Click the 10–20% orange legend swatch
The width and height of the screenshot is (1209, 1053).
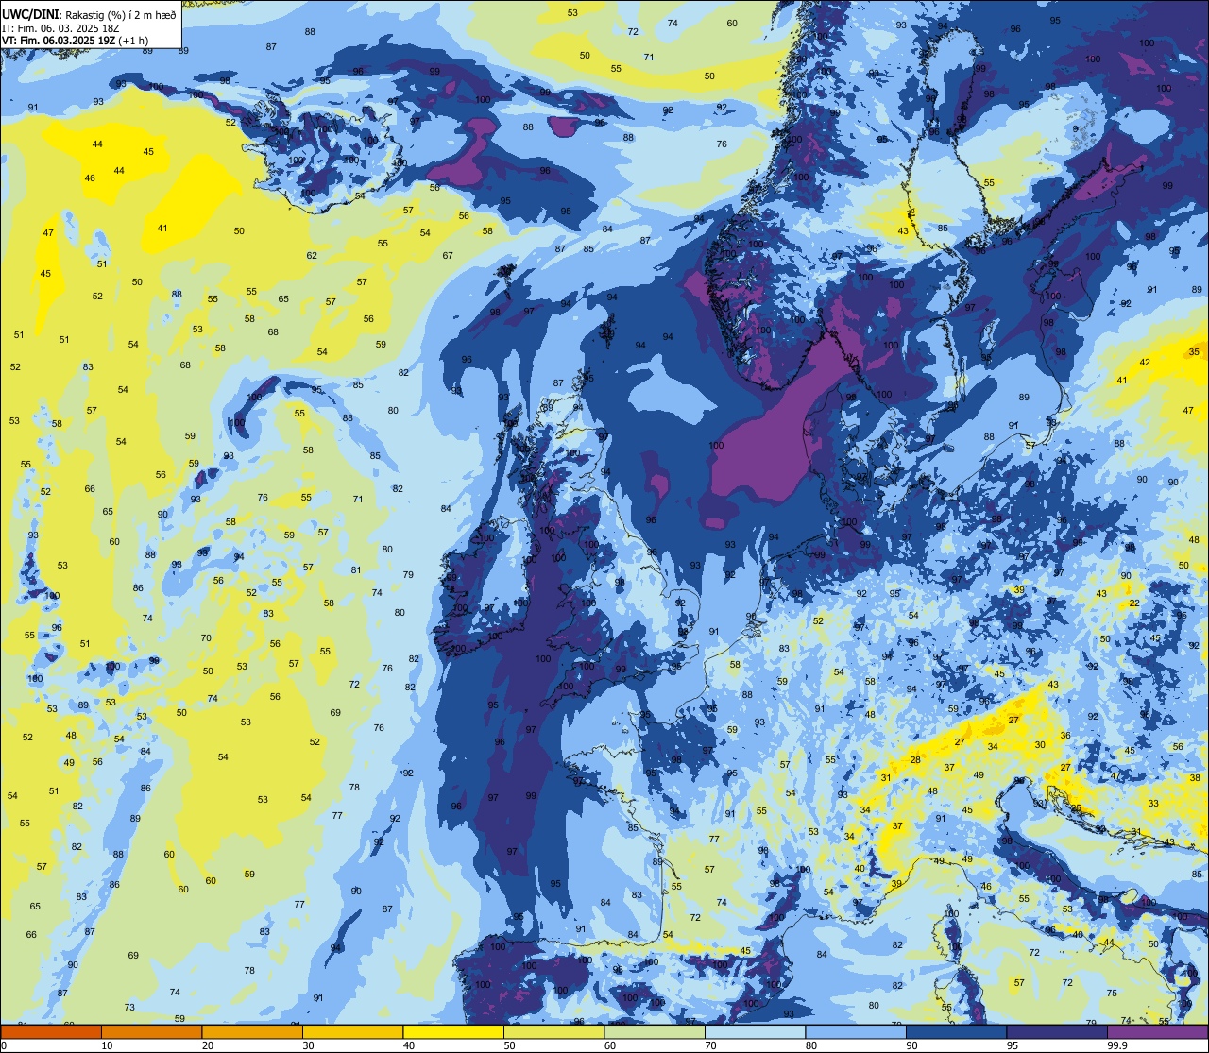pyautogui.click(x=151, y=1032)
